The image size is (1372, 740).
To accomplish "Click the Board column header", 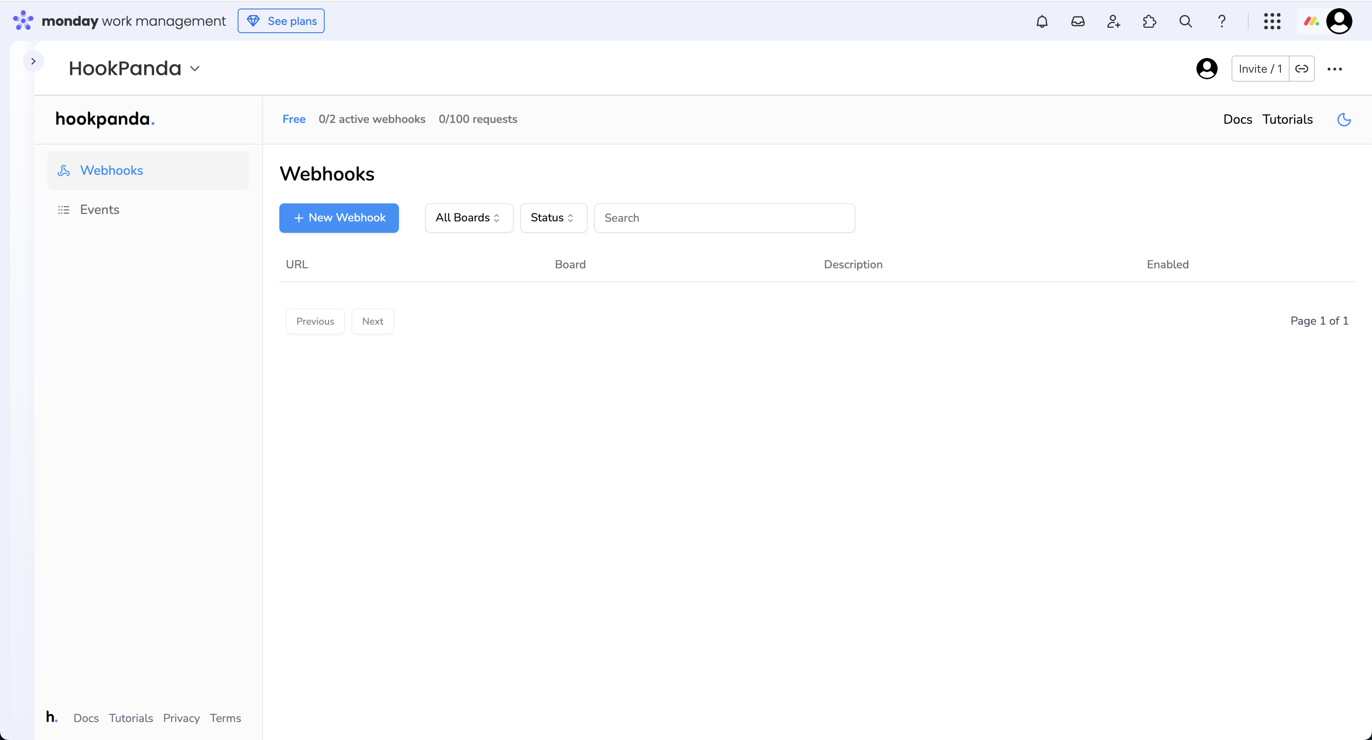I will pos(570,265).
